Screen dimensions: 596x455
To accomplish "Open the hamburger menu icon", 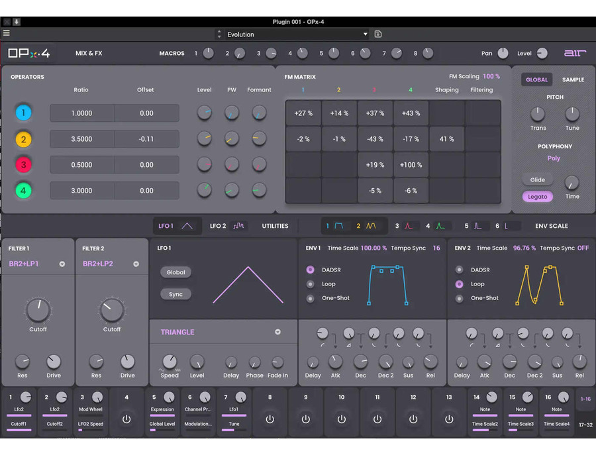I will click(x=7, y=33).
